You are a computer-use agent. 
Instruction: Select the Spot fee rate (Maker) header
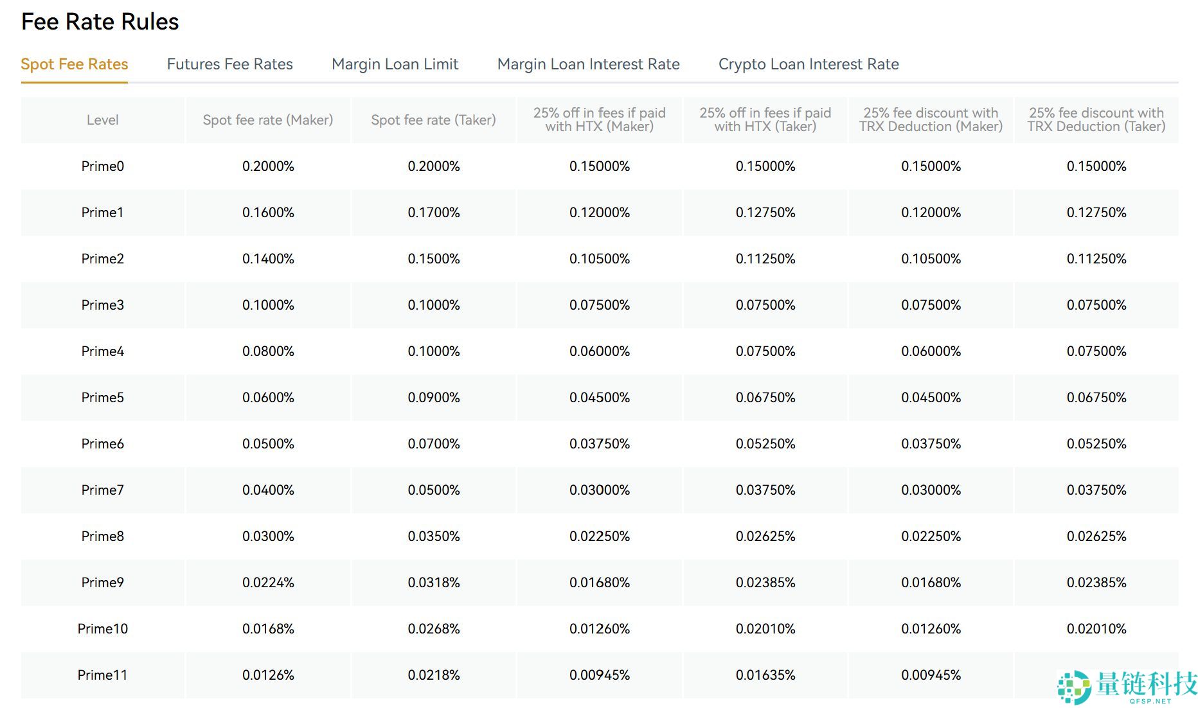coord(268,120)
